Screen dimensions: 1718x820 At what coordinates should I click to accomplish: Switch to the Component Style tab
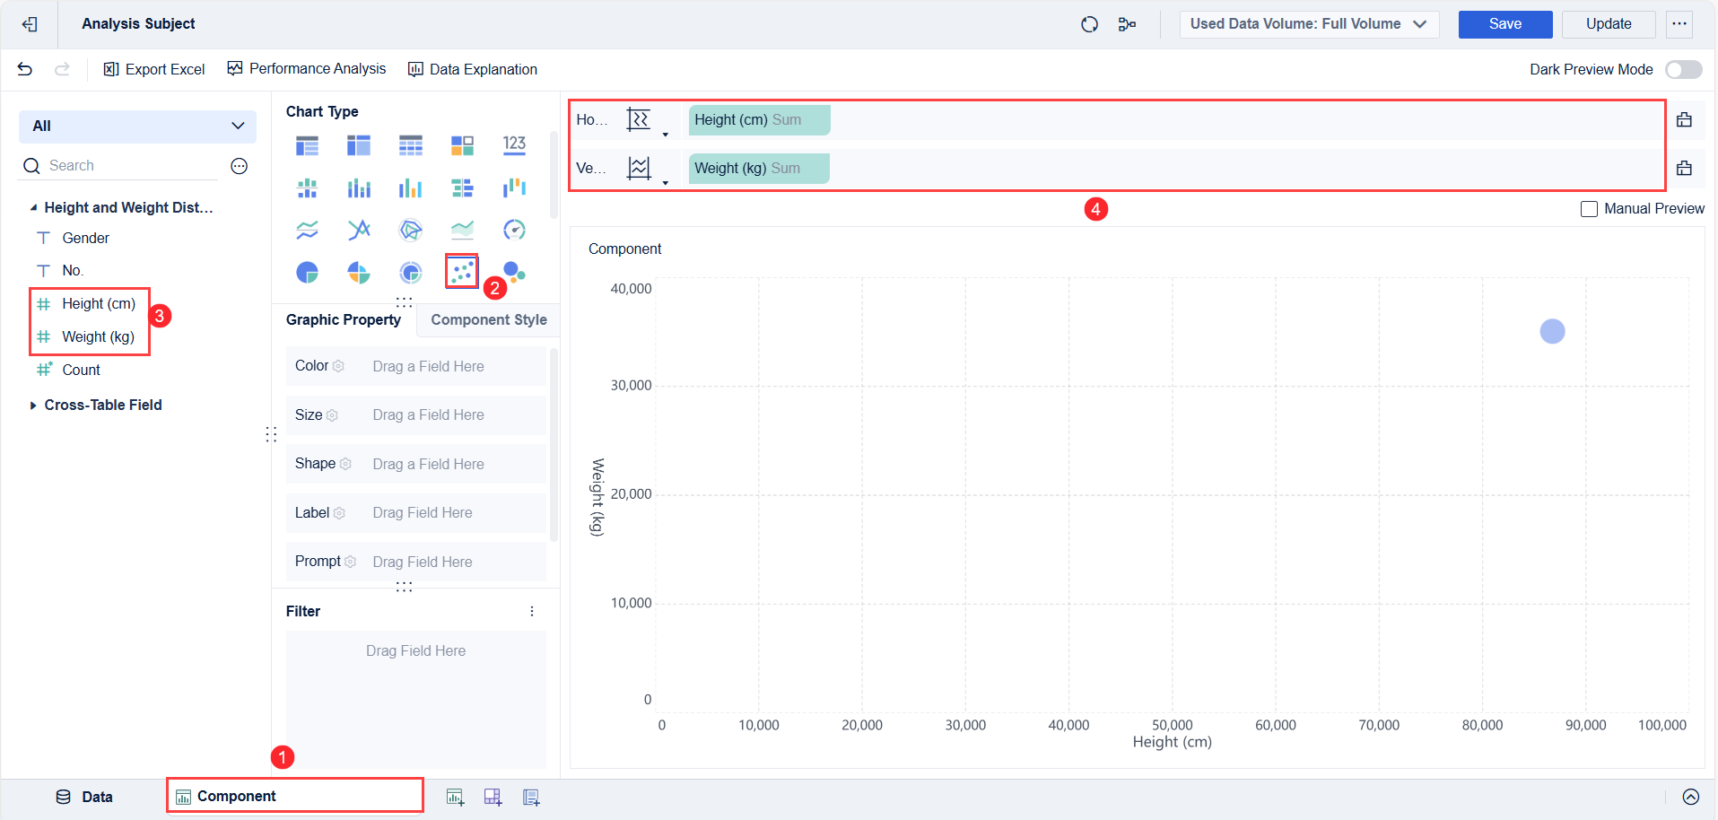click(x=489, y=320)
